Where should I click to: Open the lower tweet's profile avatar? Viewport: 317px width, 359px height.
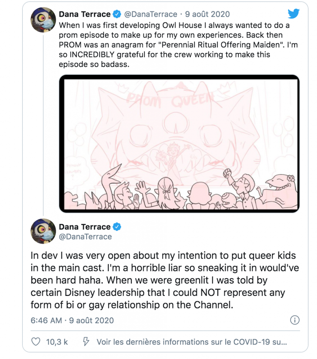[43, 231]
